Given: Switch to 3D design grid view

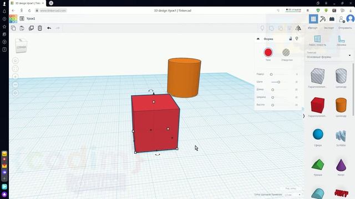Looking at the screenshot, I should (313, 19).
